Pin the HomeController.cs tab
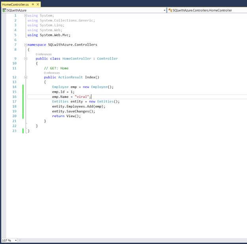The width and height of the screenshot is (247, 244). pyautogui.click(x=33, y=4)
